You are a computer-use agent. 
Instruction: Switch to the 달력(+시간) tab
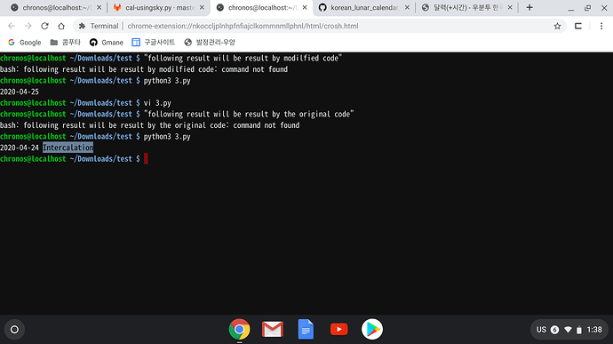tap(467, 7)
